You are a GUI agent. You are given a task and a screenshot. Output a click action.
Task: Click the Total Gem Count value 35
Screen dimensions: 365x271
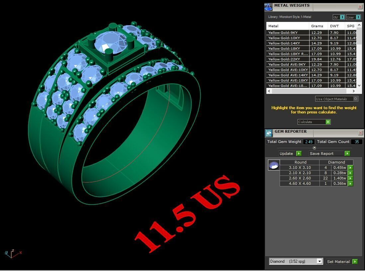(x=357, y=142)
